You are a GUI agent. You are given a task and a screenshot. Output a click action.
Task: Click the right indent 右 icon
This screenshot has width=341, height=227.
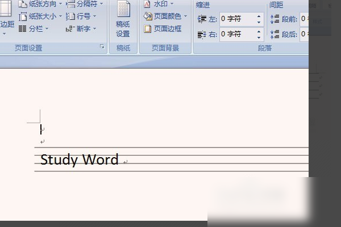pyautogui.click(x=202, y=34)
